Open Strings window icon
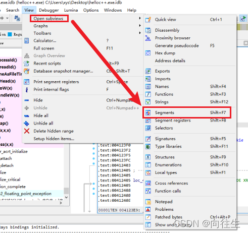 148,102
